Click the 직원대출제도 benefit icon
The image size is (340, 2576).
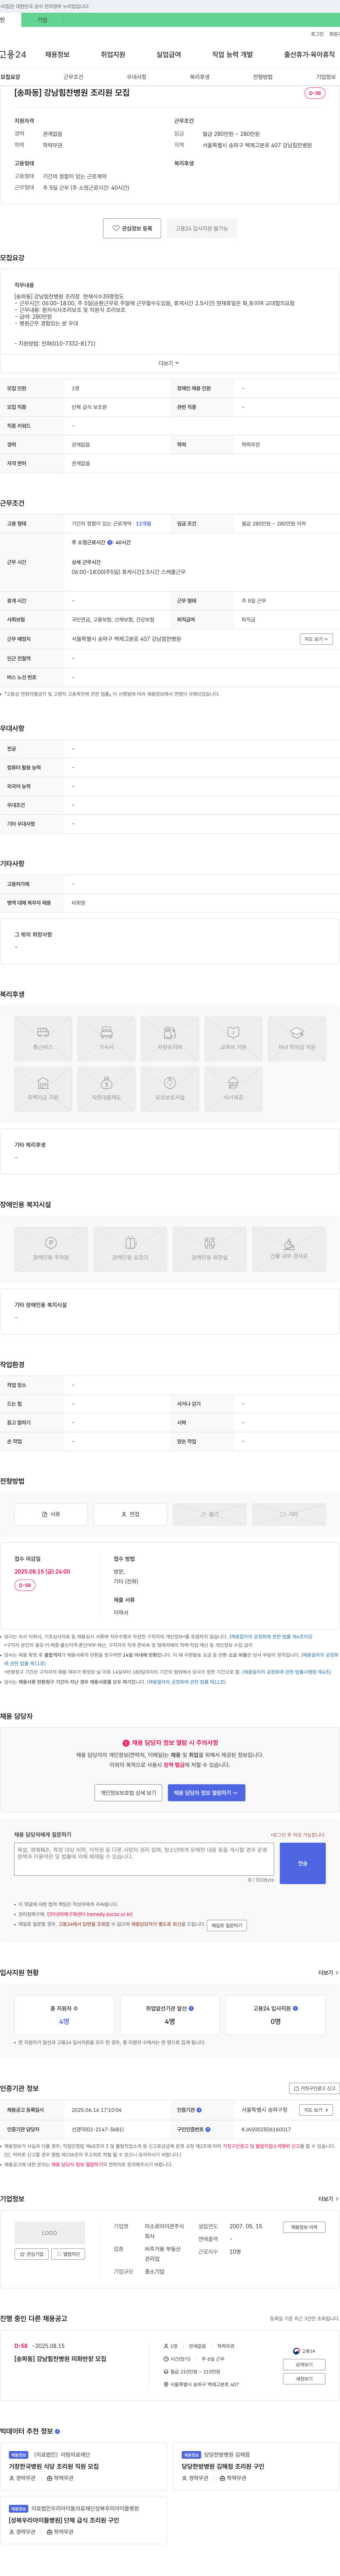click(x=106, y=1089)
